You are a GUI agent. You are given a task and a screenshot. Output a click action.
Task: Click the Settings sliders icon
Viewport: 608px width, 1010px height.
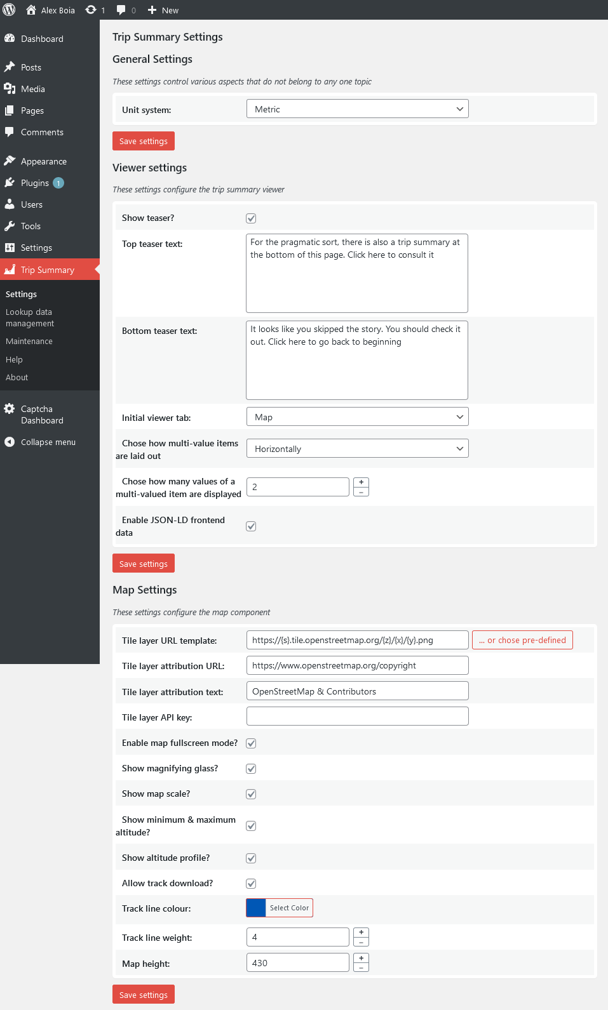[10, 247]
